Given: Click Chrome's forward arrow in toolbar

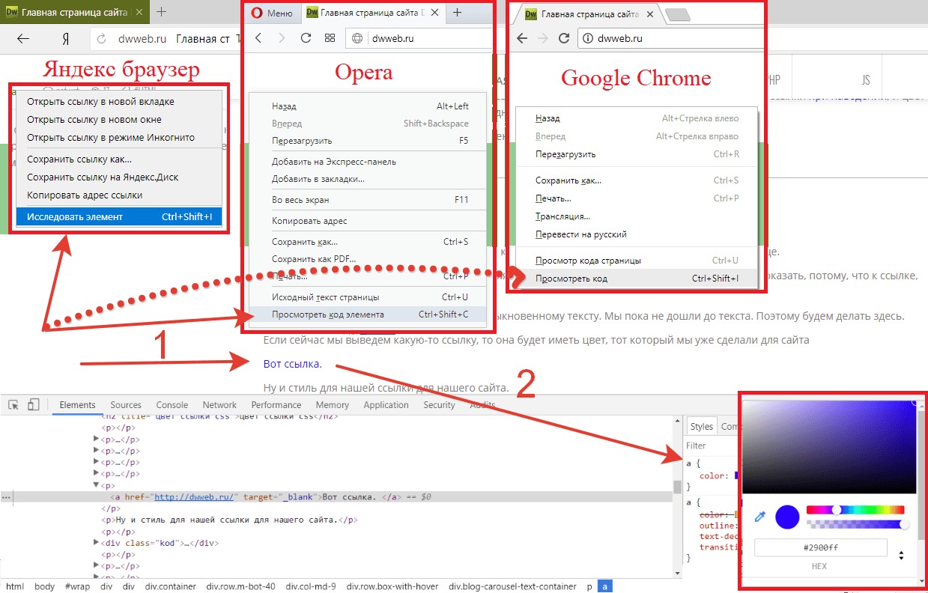Looking at the screenshot, I should 543,39.
